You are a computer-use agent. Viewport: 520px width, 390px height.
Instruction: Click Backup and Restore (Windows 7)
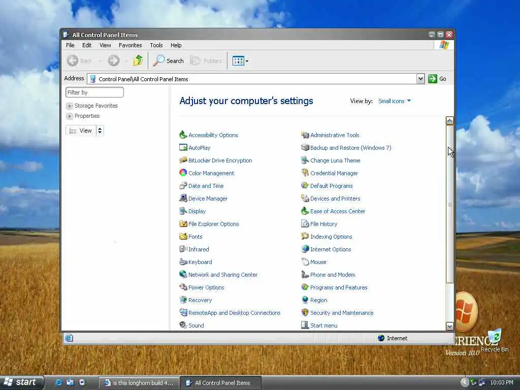(x=350, y=148)
